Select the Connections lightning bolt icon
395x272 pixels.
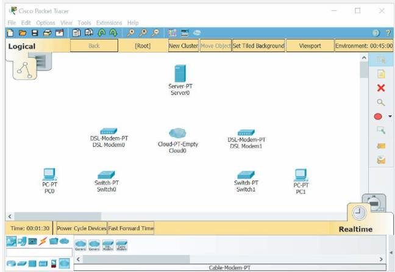[x=43, y=242]
